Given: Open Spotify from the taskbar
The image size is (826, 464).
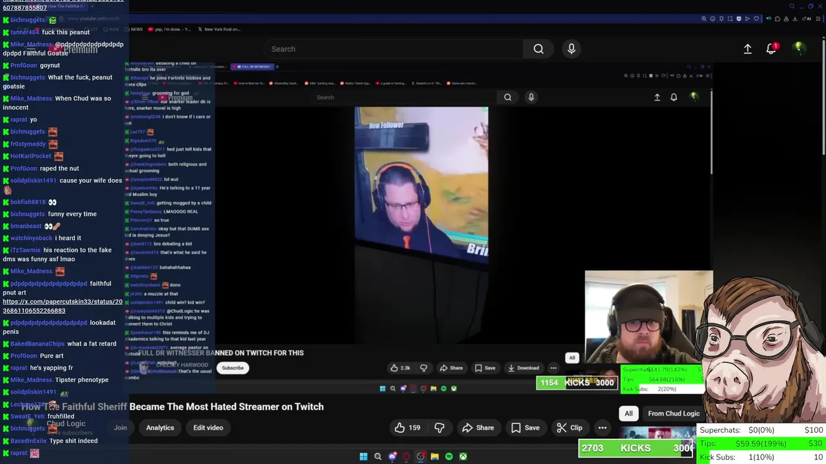Looking at the screenshot, I should point(449,457).
